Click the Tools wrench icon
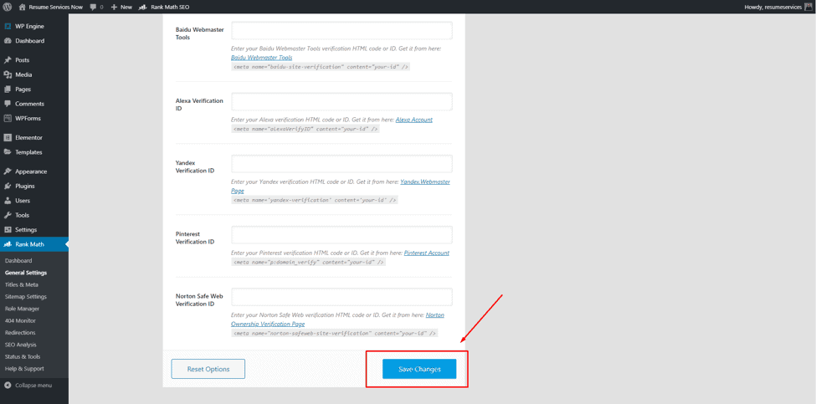Screen dimensions: 816x404 [x=8, y=215]
